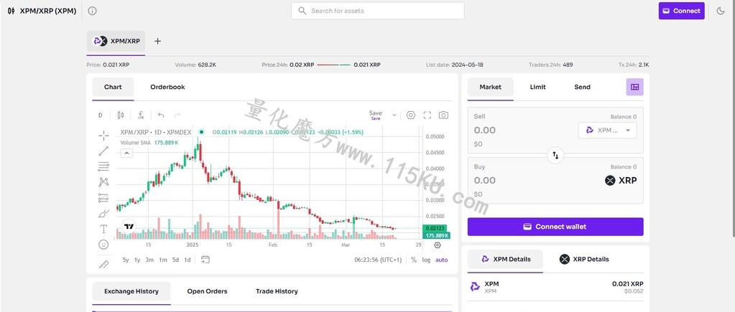Select the trend line drawing tool

click(x=103, y=151)
